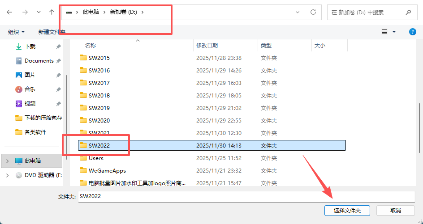
Task: Open 音乐 in quick access
Action: click(x=30, y=89)
